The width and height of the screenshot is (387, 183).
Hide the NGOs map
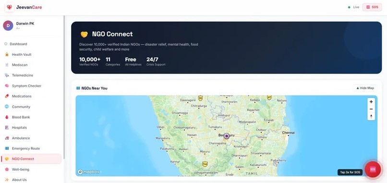(365, 88)
